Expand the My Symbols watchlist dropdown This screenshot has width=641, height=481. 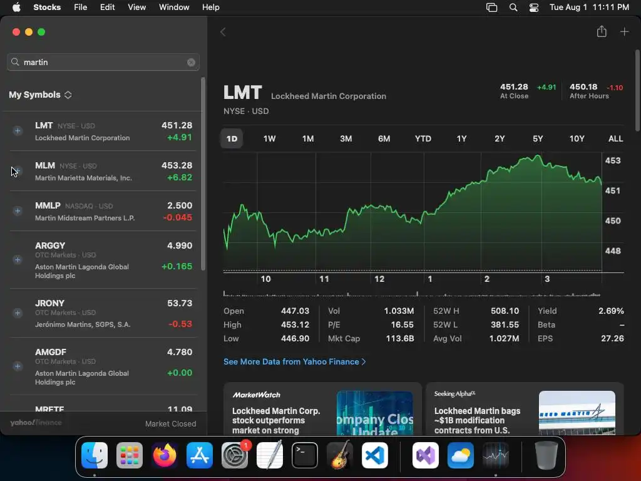click(x=41, y=95)
